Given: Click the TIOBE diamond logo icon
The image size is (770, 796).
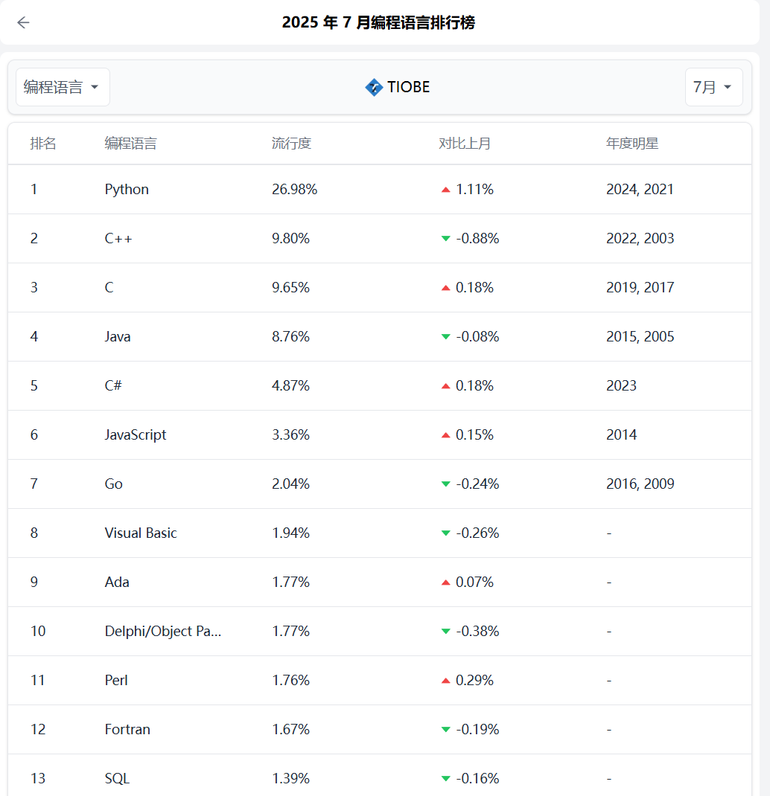Looking at the screenshot, I should [374, 88].
